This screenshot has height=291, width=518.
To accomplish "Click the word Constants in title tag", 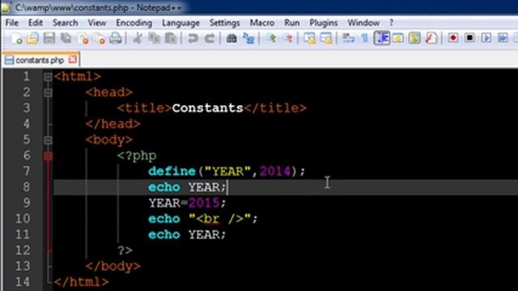I will [207, 108].
